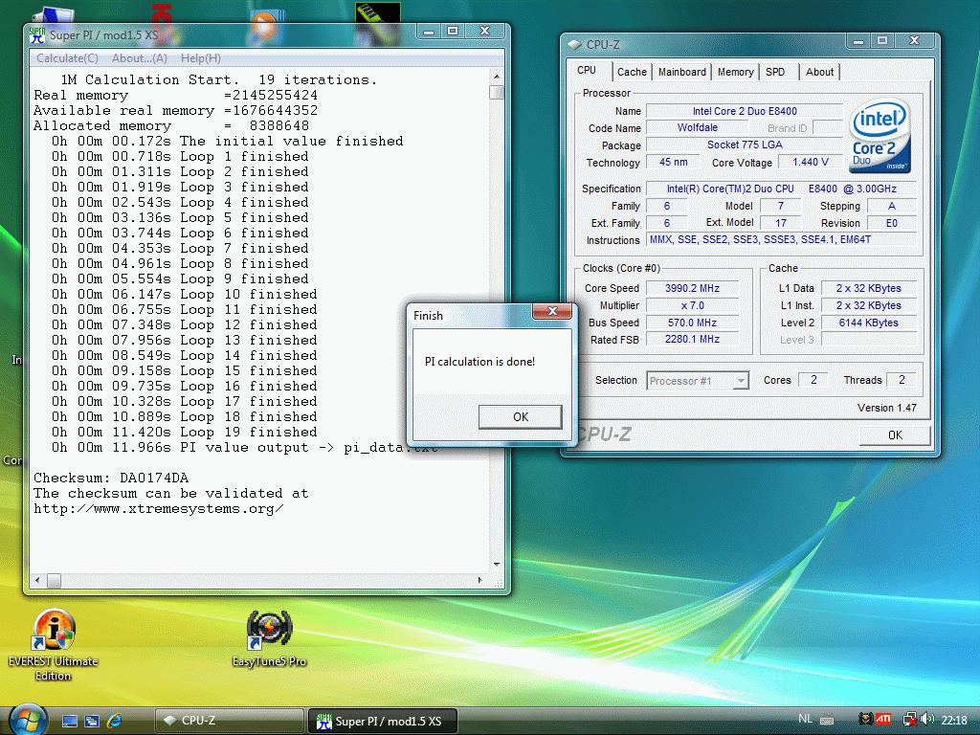Open the Calculate(C) menu
Image resolution: width=980 pixels, height=735 pixels.
tap(67, 58)
